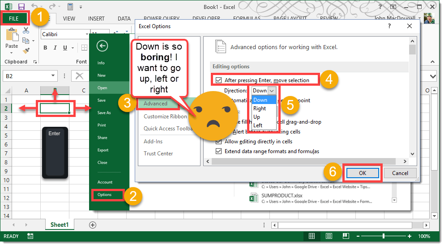This screenshot has width=444, height=246.
Task: Select Add-Ins category
Action: click(153, 142)
